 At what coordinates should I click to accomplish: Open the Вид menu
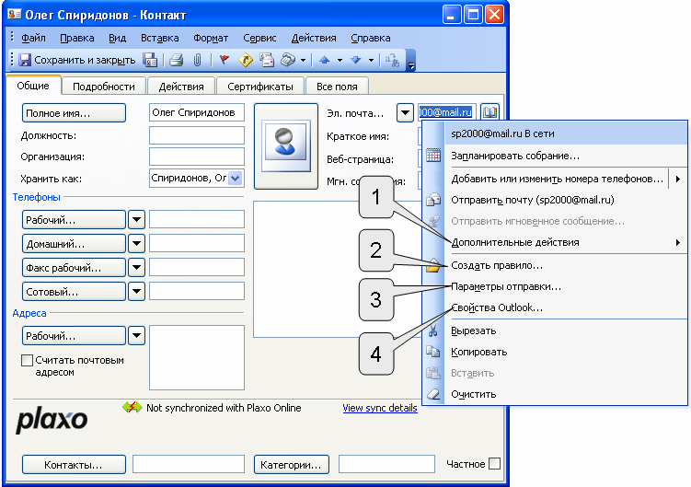pyautogui.click(x=117, y=38)
